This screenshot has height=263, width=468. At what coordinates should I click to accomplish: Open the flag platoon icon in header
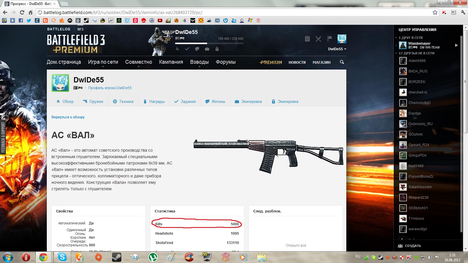click(330, 39)
